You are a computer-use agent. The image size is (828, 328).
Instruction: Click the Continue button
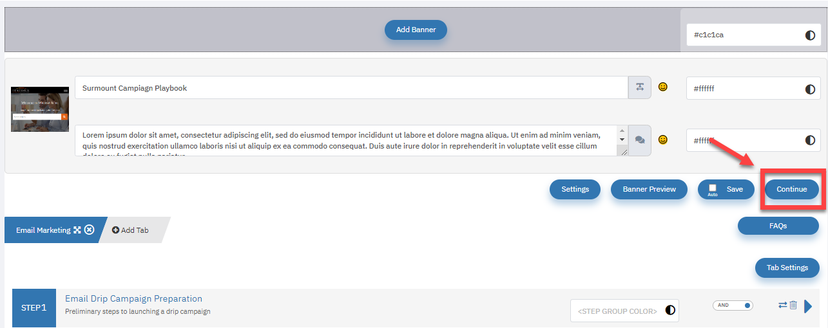pos(792,189)
